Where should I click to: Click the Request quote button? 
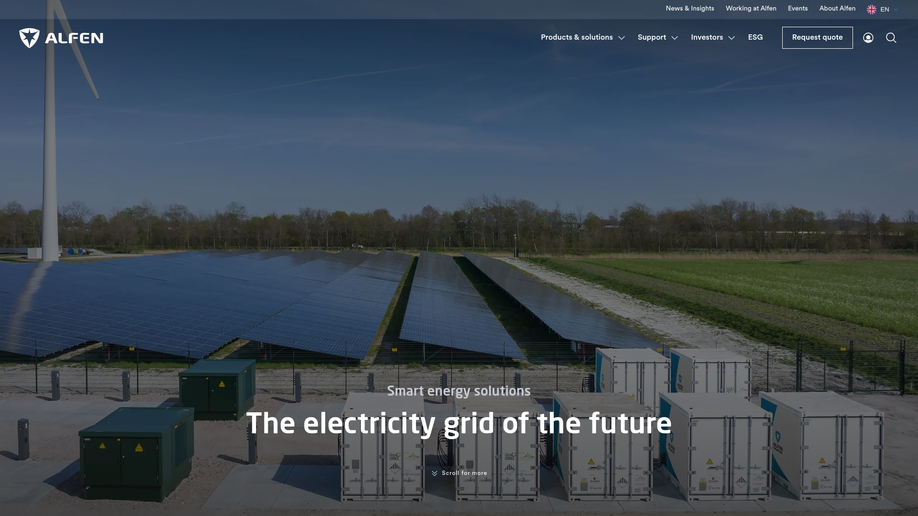pos(817,37)
